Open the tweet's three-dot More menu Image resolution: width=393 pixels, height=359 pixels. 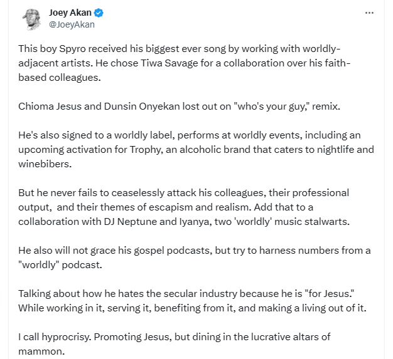tap(372, 13)
